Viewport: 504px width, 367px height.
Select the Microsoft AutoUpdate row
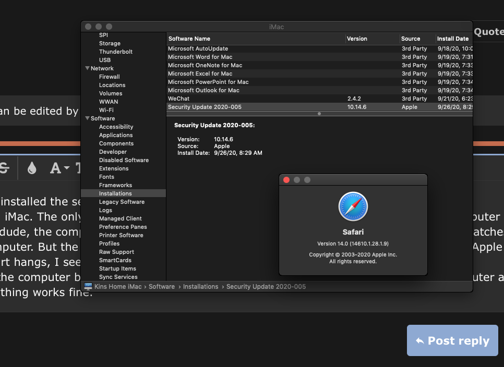pos(319,48)
